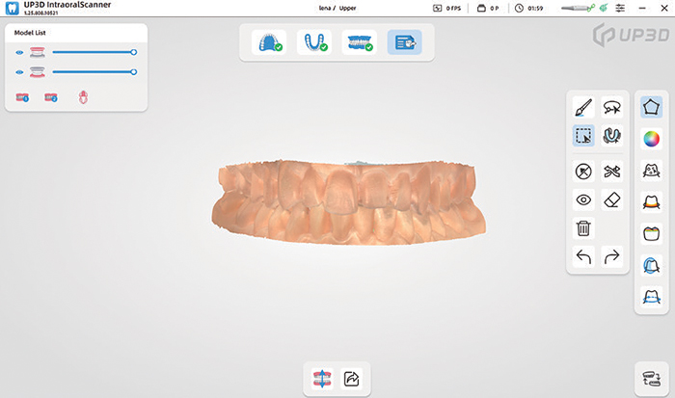
Task: Activate the lasso selection tool
Action: tap(611, 108)
